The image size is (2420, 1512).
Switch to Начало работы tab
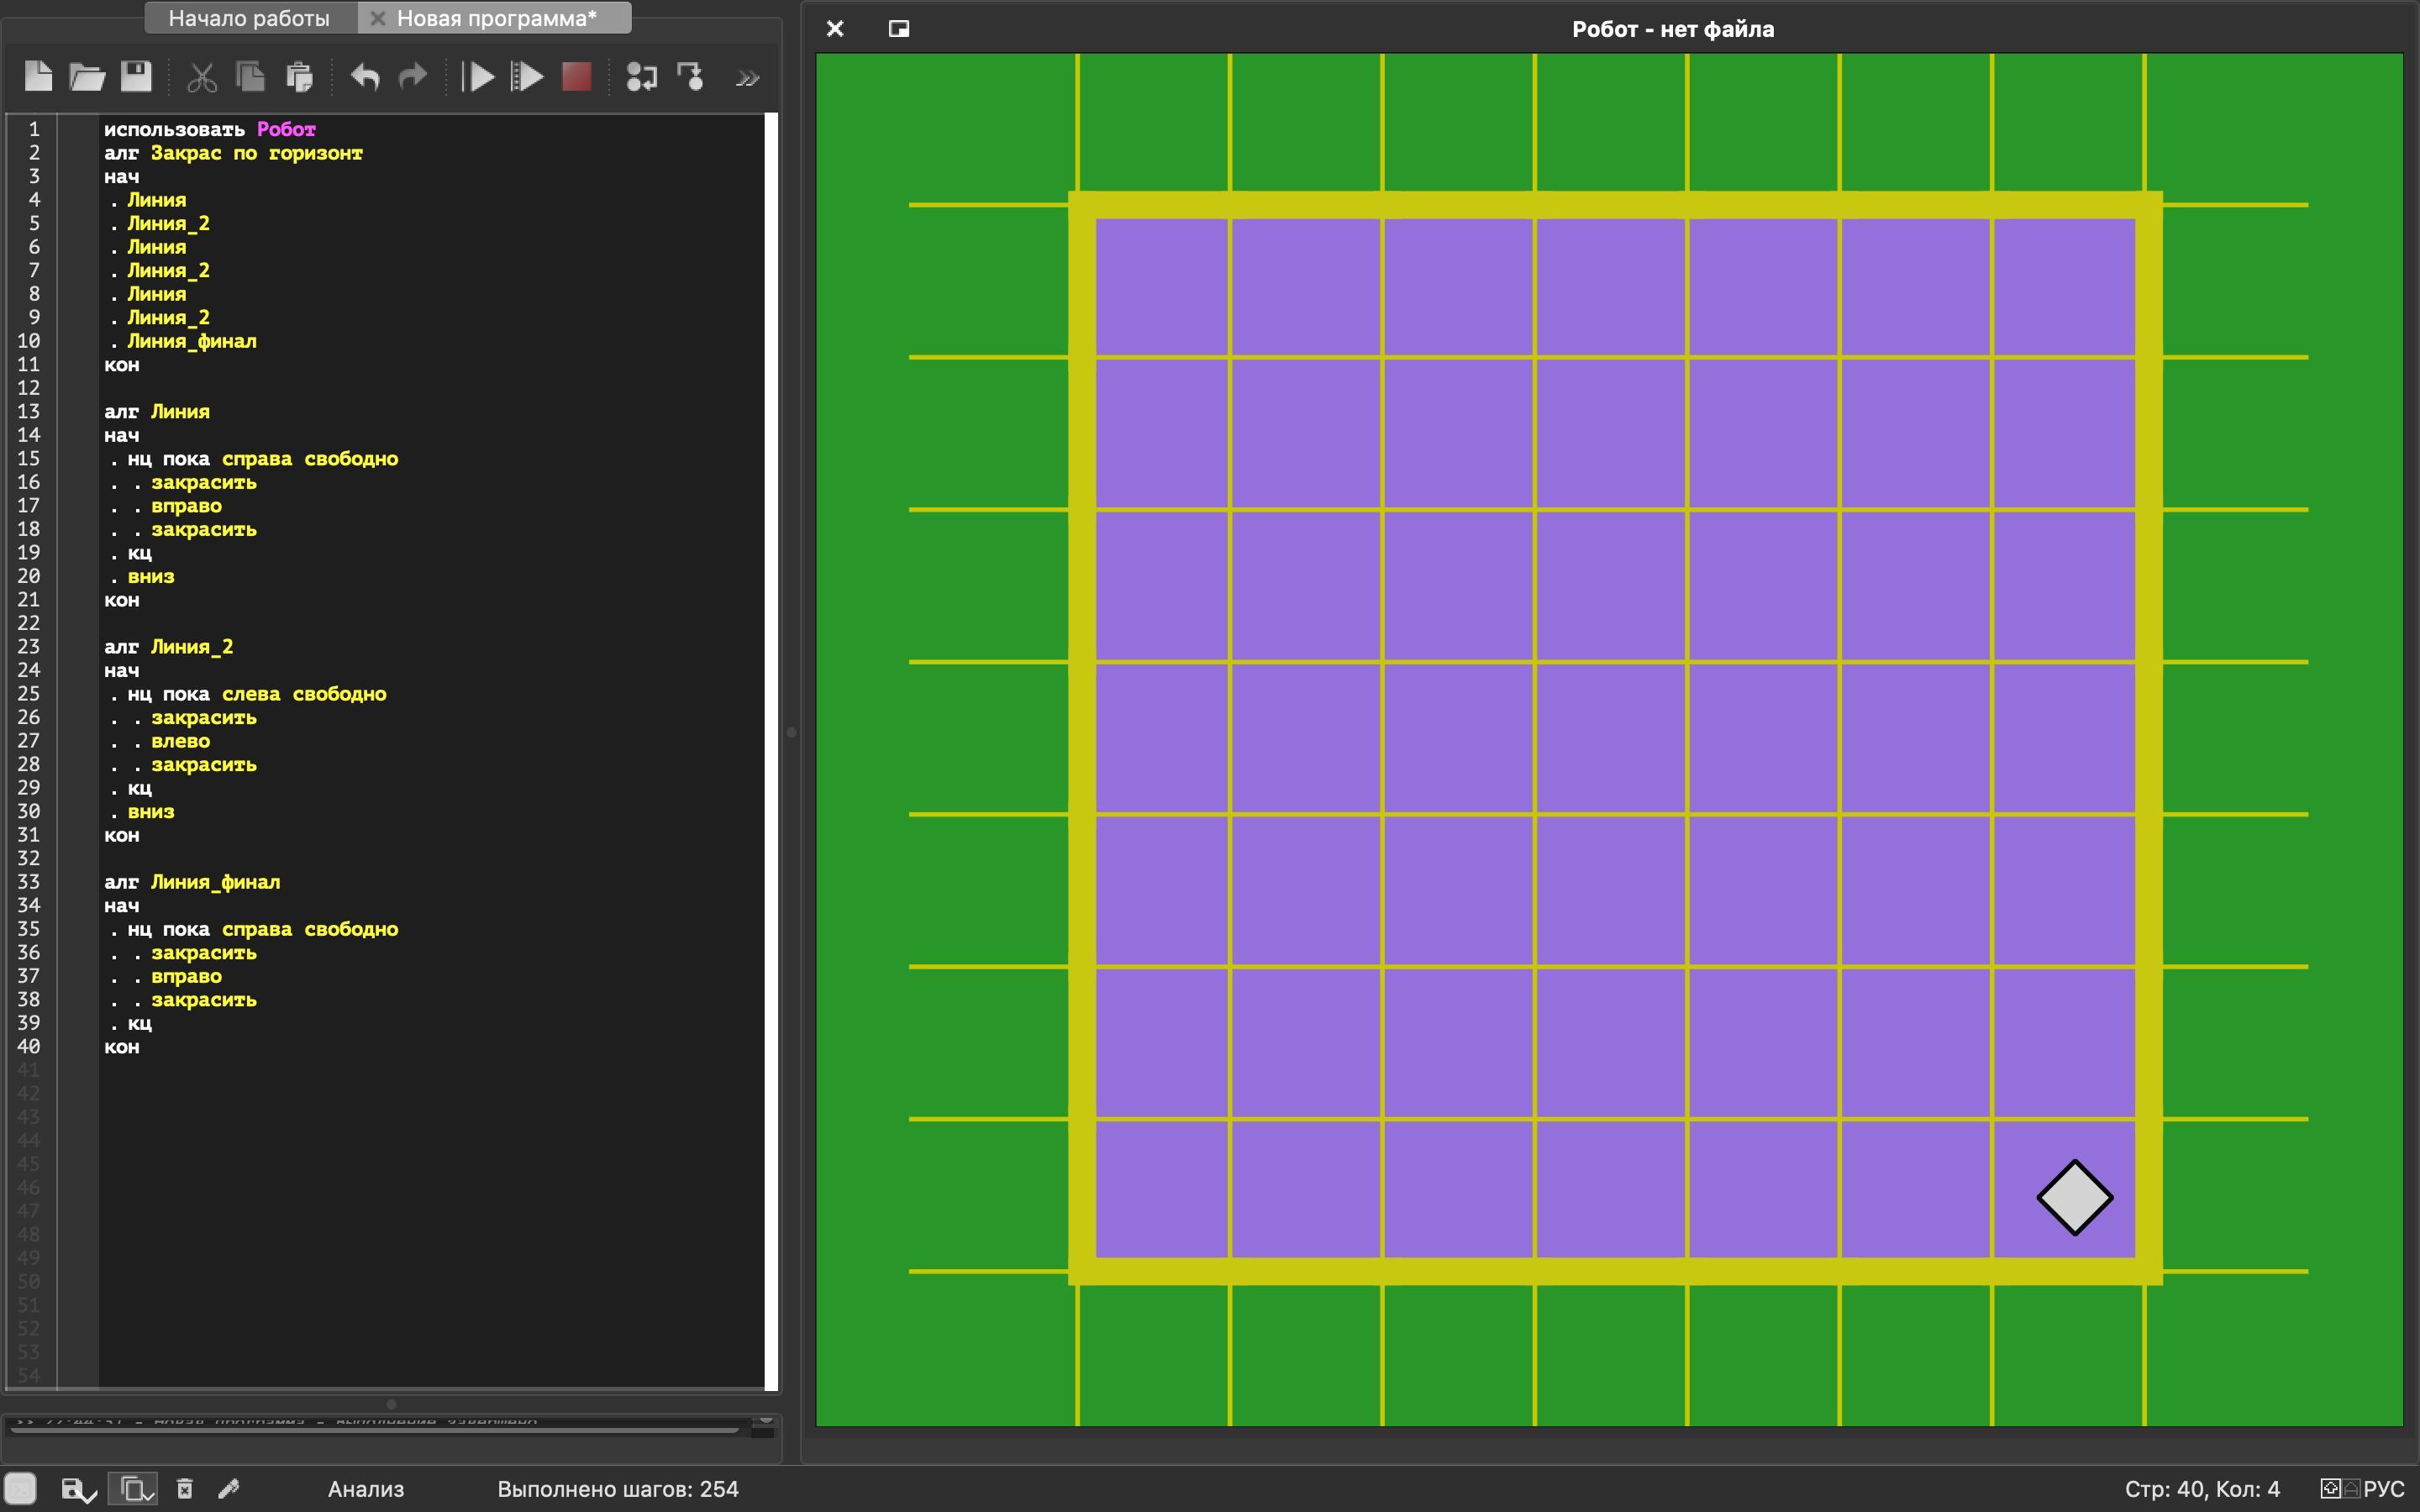pyautogui.click(x=249, y=18)
